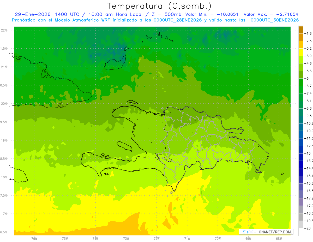Click the "Valor Max. = -2.71654" readout

tap(271, 14)
